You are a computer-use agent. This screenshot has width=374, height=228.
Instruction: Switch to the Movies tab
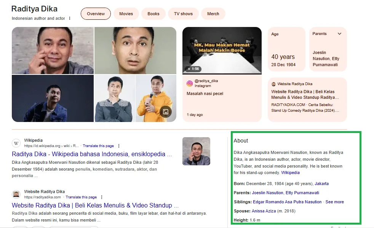pyautogui.click(x=126, y=14)
